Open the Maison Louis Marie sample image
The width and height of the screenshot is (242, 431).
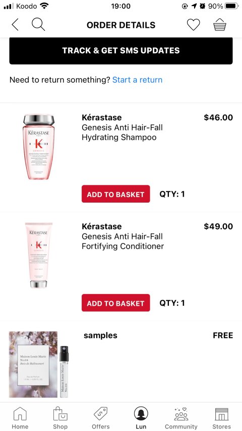[39, 364]
